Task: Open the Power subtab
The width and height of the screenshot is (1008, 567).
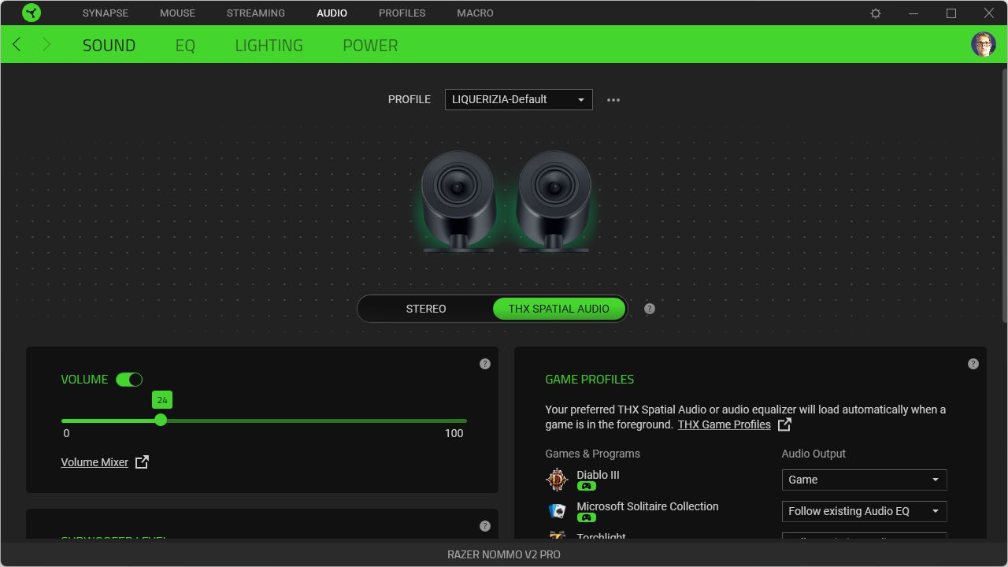Action: point(370,46)
